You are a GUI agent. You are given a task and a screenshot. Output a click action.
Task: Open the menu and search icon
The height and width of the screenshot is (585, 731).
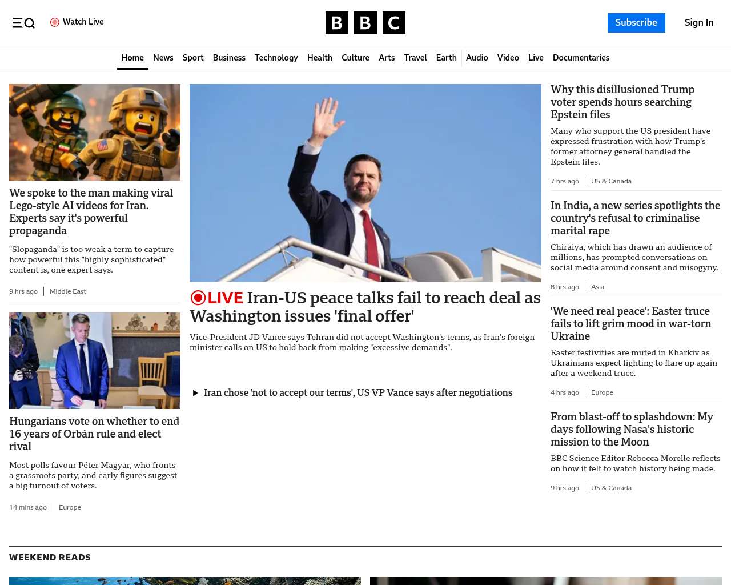[23, 23]
